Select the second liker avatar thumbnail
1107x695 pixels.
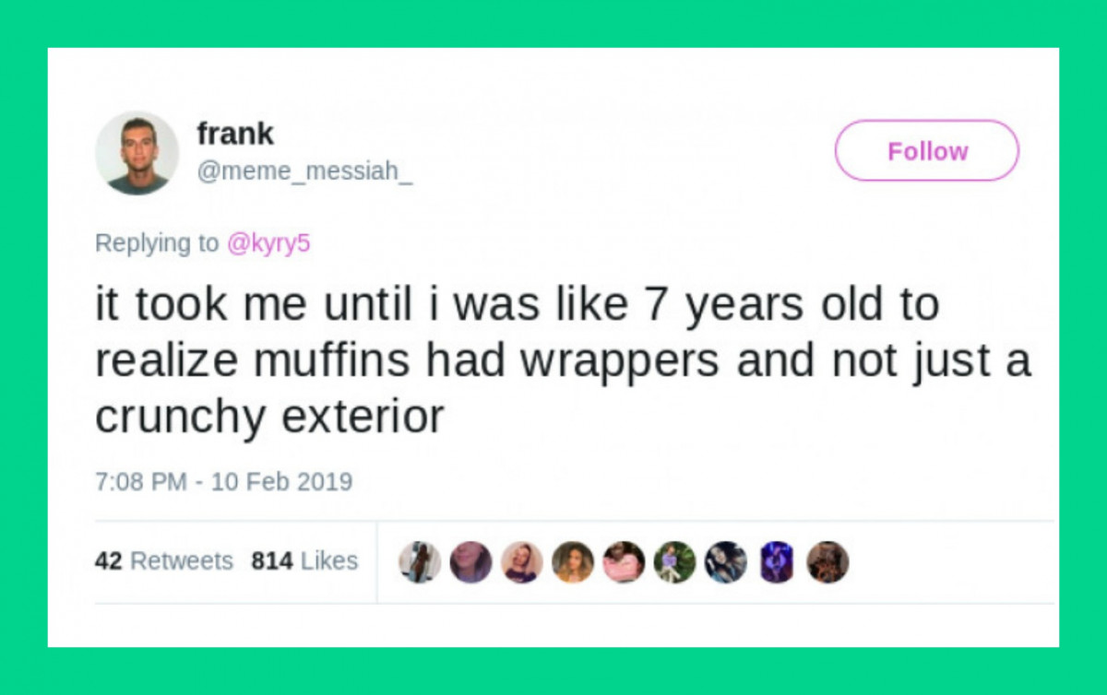470,561
